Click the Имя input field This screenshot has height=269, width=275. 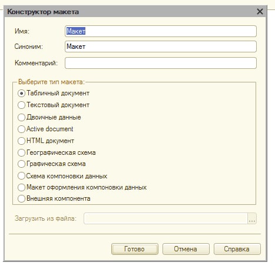coord(161,31)
